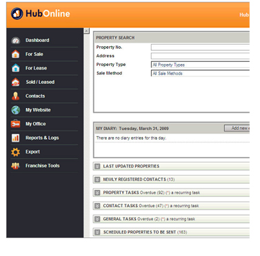Screen dimensions: 260x256
Task: Expand the Newly Registered Contacts panel
Action: coord(97,180)
